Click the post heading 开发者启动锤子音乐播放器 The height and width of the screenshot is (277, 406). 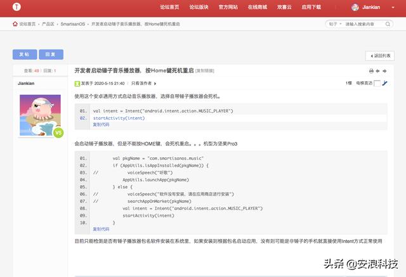[x=134, y=70]
